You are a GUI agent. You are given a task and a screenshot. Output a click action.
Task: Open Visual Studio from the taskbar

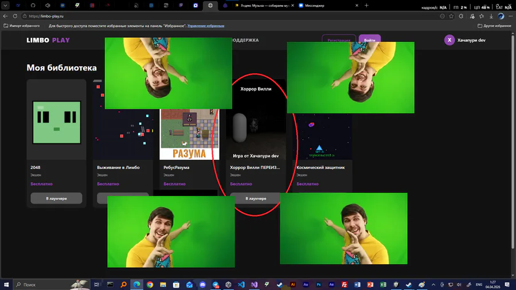[x=254, y=284]
